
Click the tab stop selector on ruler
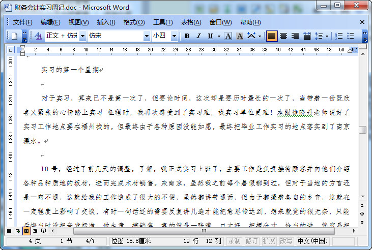(11, 50)
